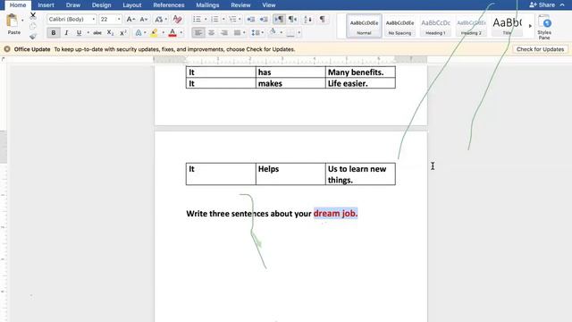Cut selection with the scissors icon
Screen dimensions: 572x322
pos(33,16)
